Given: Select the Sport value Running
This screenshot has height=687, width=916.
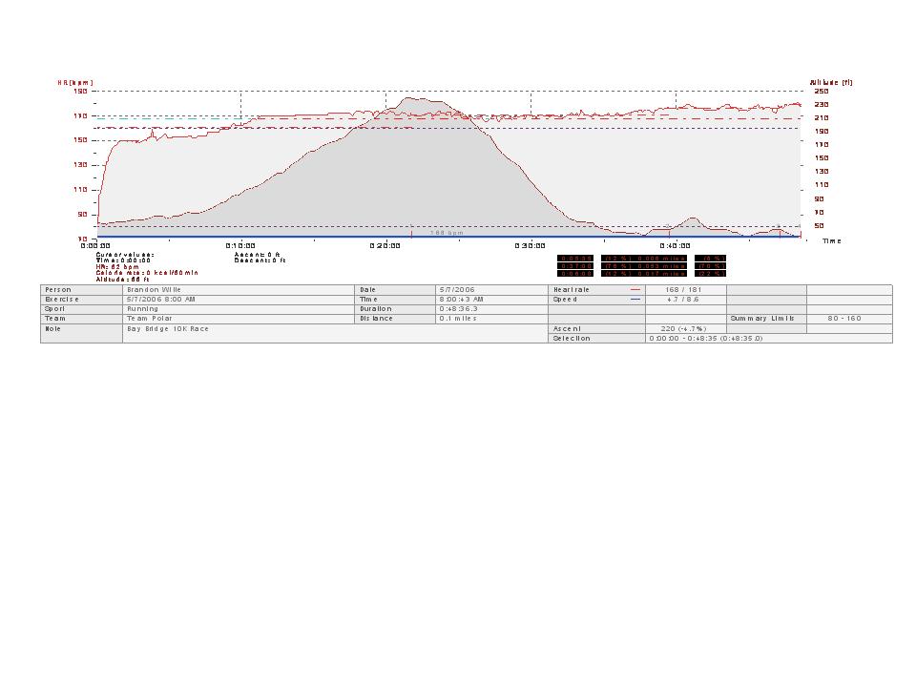Looking at the screenshot, I should coord(142,309).
